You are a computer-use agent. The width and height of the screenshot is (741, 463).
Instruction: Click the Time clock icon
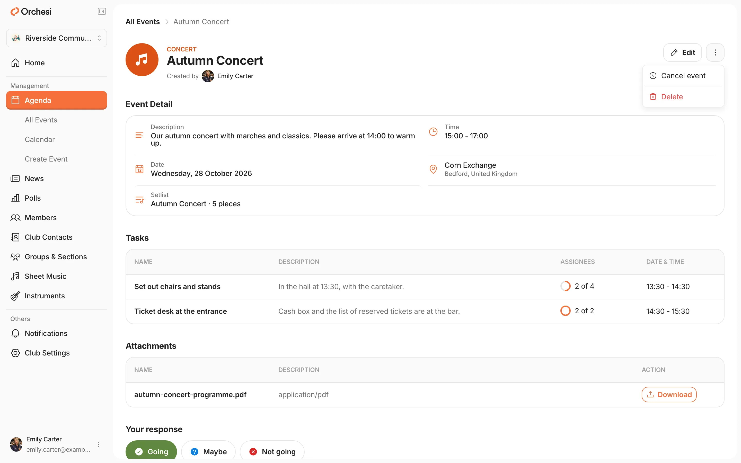[433, 132]
